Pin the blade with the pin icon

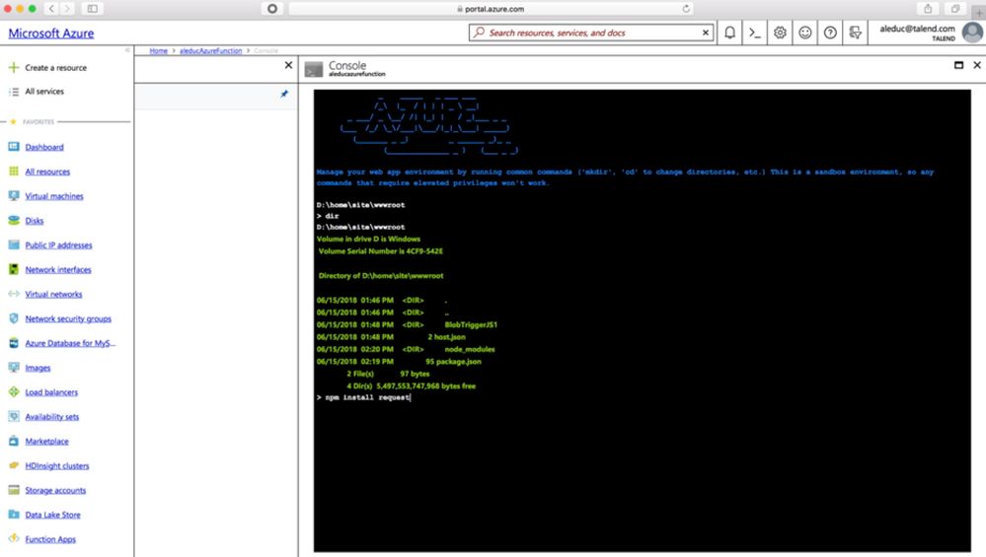284,94
